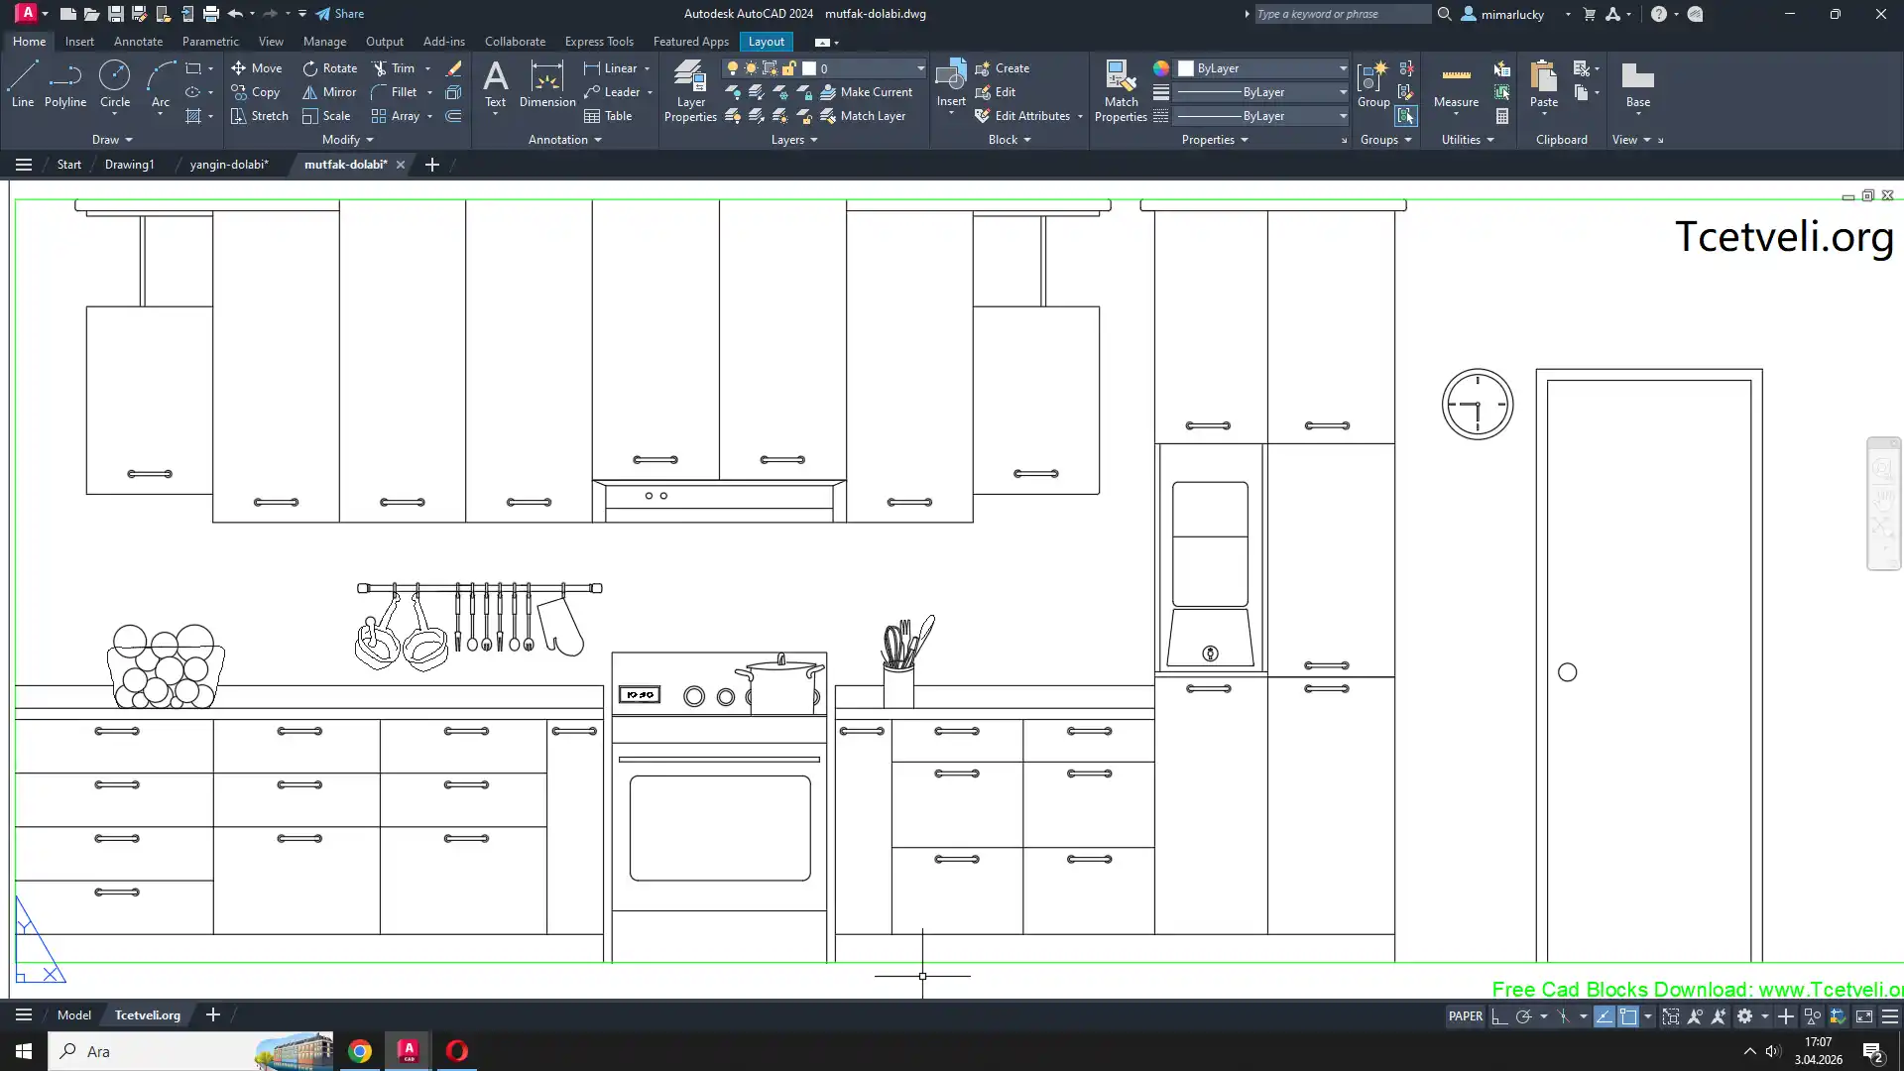The image size is (1904, 1071).
Task: Switch to the yangin-dolabi drawing tab
Action: 229,165
